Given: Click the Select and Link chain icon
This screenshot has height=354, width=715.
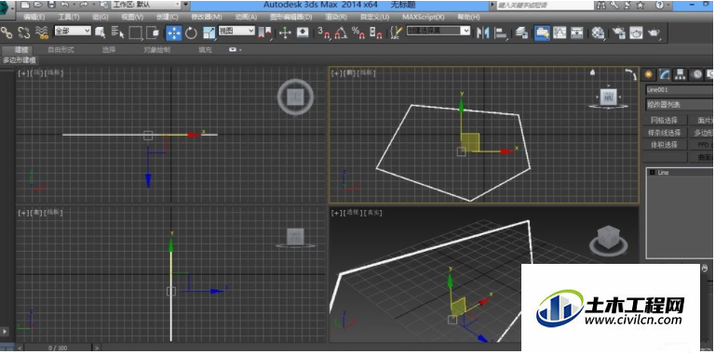Looking at the screenshot, I should click(7, 33).
